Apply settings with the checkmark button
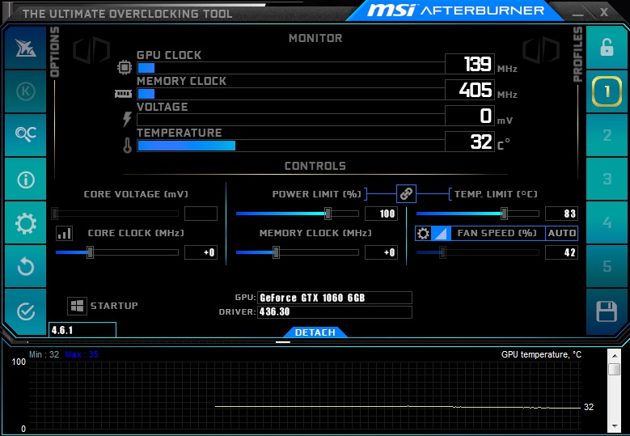 [x=25, y=311]
